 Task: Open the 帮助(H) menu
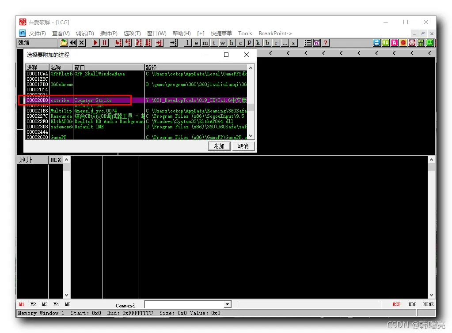click(x=182, y=34)
